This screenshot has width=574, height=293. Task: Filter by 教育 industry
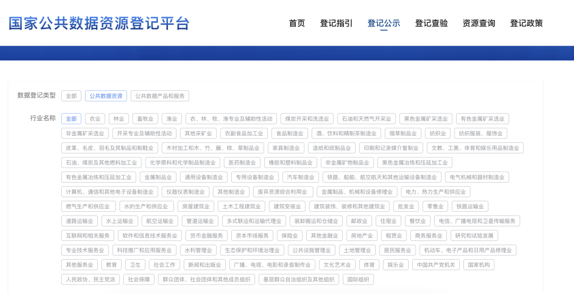112,265
